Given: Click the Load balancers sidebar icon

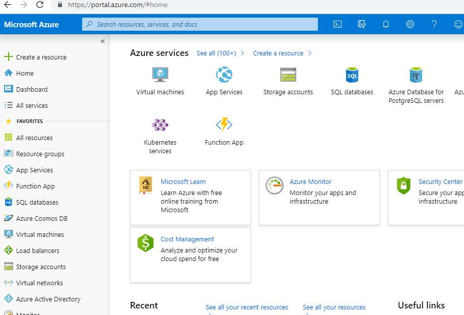Looking at the screenshot, I should click(x=9, y=250).
